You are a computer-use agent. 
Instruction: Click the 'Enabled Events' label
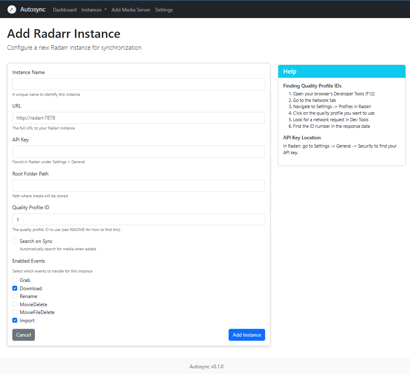click(28, 261)
